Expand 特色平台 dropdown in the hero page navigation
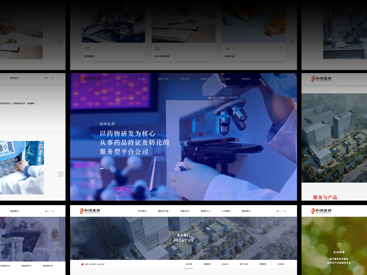This screenshot has height=275, width=367. pyautogui.click(x=185, y=79)
